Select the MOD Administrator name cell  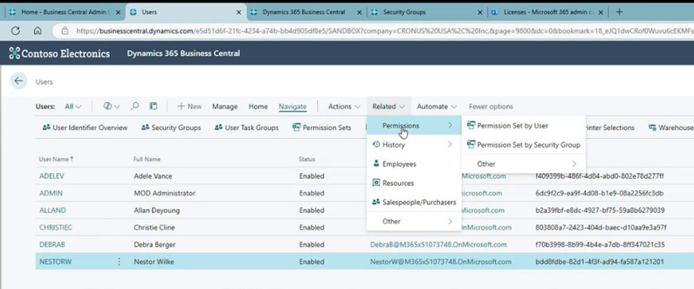click(x=164, y=193)
